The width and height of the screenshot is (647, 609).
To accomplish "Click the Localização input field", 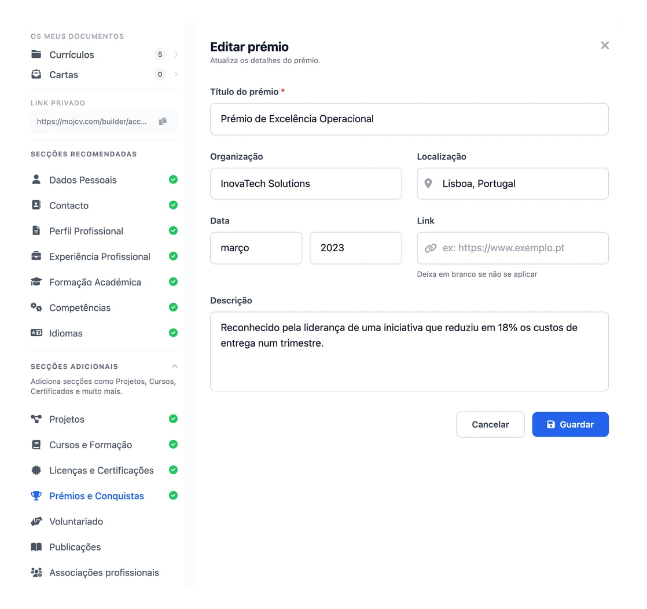I will 513,184.
